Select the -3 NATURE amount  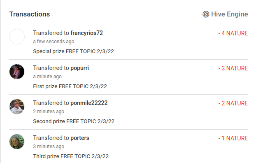click(233, 68)
